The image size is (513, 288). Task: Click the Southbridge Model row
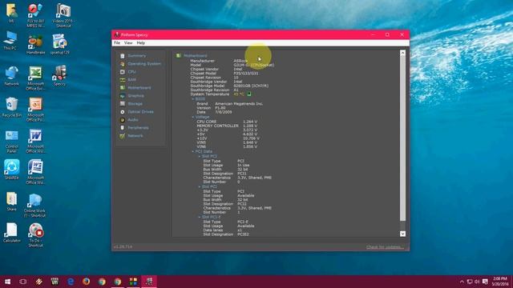click(229, 86)
